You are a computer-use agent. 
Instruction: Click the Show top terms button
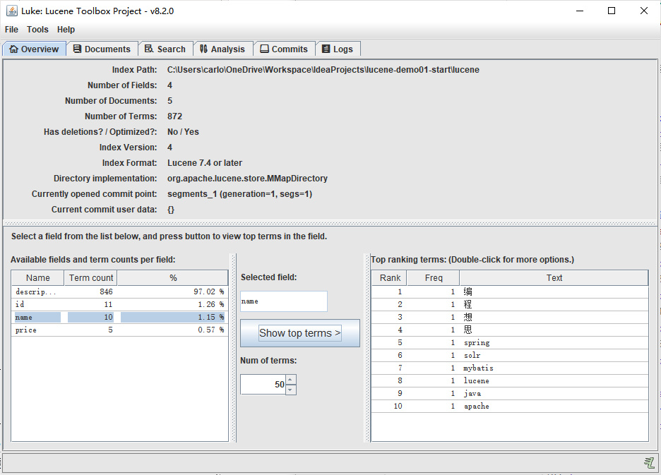click(299, 333)
